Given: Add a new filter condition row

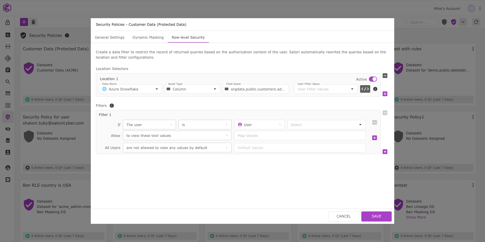Looking at the screenshot, I should coord(374,138).
